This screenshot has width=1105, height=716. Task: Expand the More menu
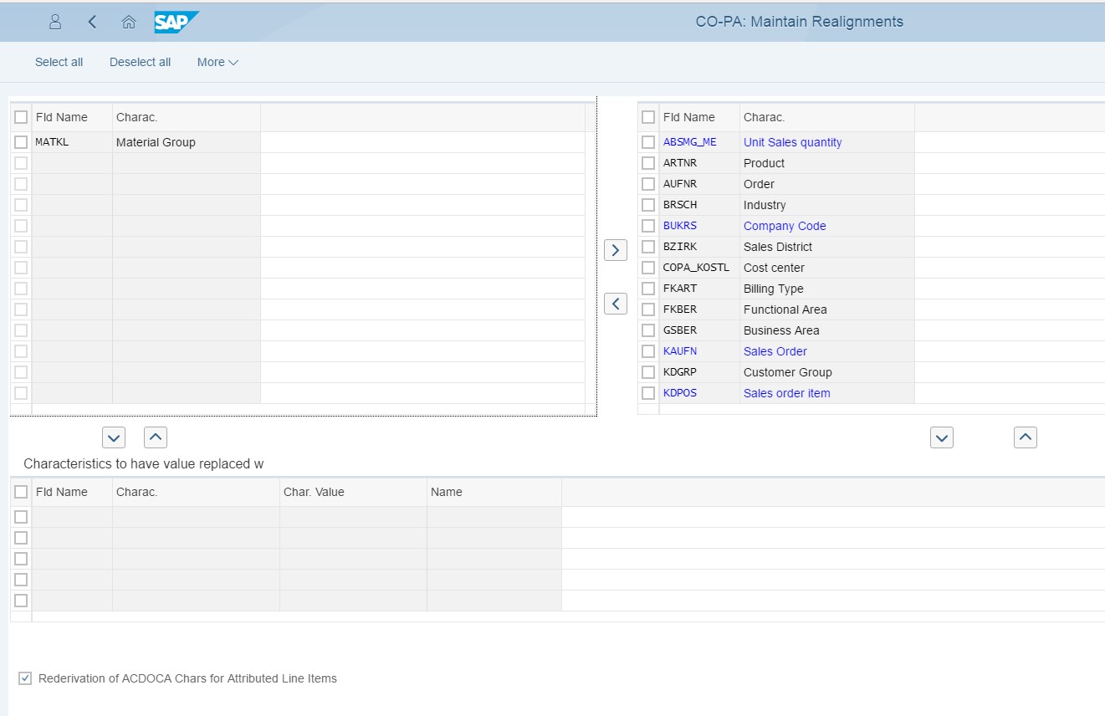[217, 62]
